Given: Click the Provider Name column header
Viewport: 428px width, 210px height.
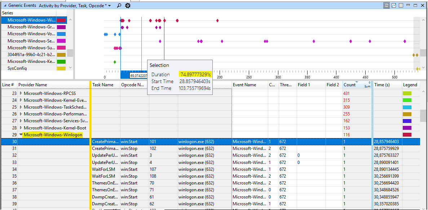Looking at the screenshot, I should tap(53, 85).
